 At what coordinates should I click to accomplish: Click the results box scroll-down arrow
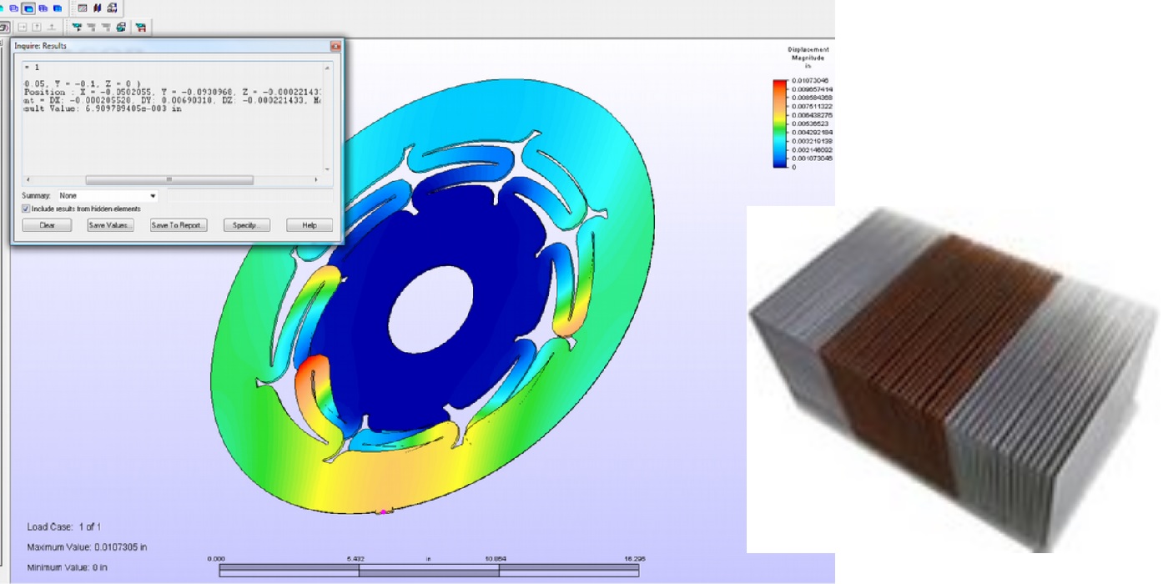coord(327,169)
